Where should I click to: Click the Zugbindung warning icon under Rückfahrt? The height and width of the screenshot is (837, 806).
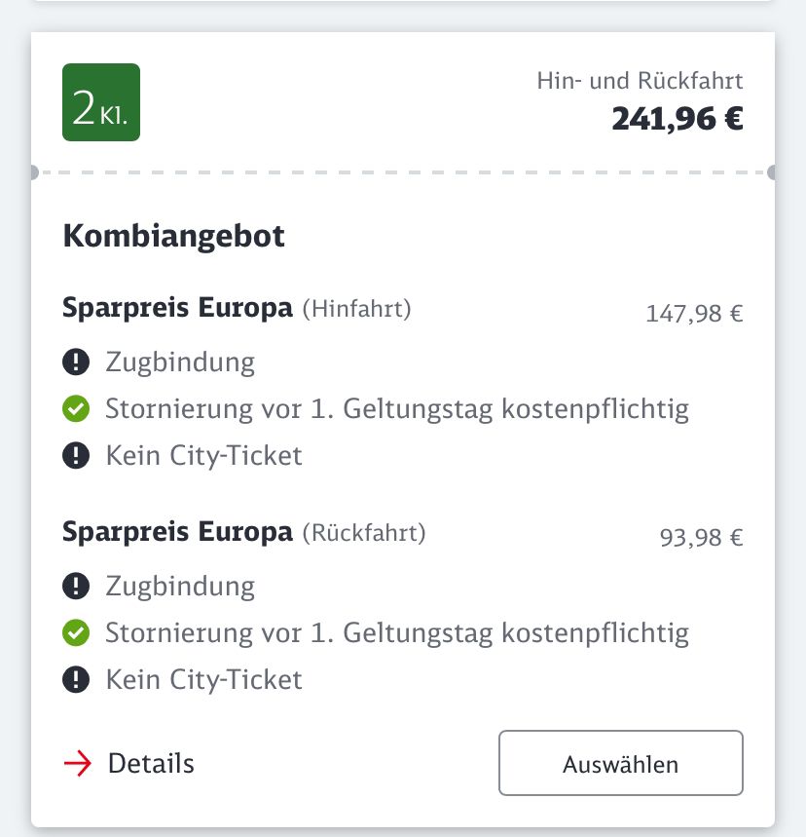[x=76, y=587]
